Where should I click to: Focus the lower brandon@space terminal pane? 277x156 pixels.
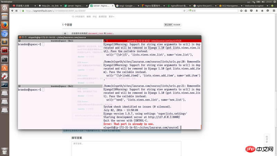(60, 109)
